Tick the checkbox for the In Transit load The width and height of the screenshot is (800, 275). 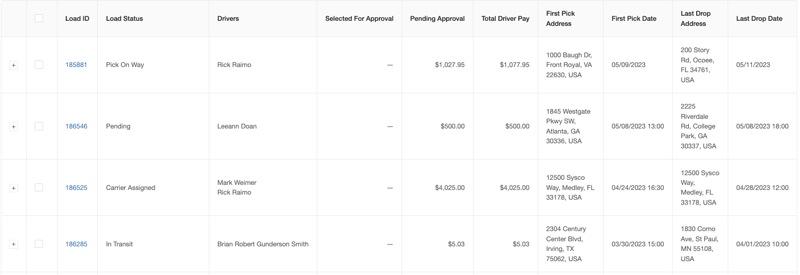click(39, 244)
